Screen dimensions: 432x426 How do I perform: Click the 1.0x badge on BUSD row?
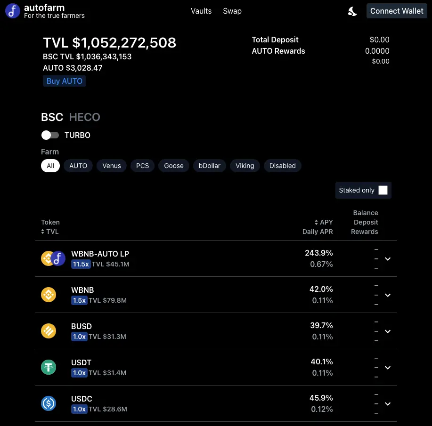click(x=79, y=337)
